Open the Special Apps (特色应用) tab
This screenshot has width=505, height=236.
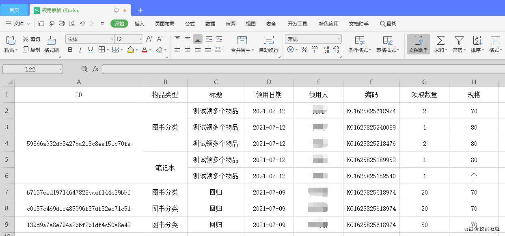pyautogui.click(x=328, y=24)
